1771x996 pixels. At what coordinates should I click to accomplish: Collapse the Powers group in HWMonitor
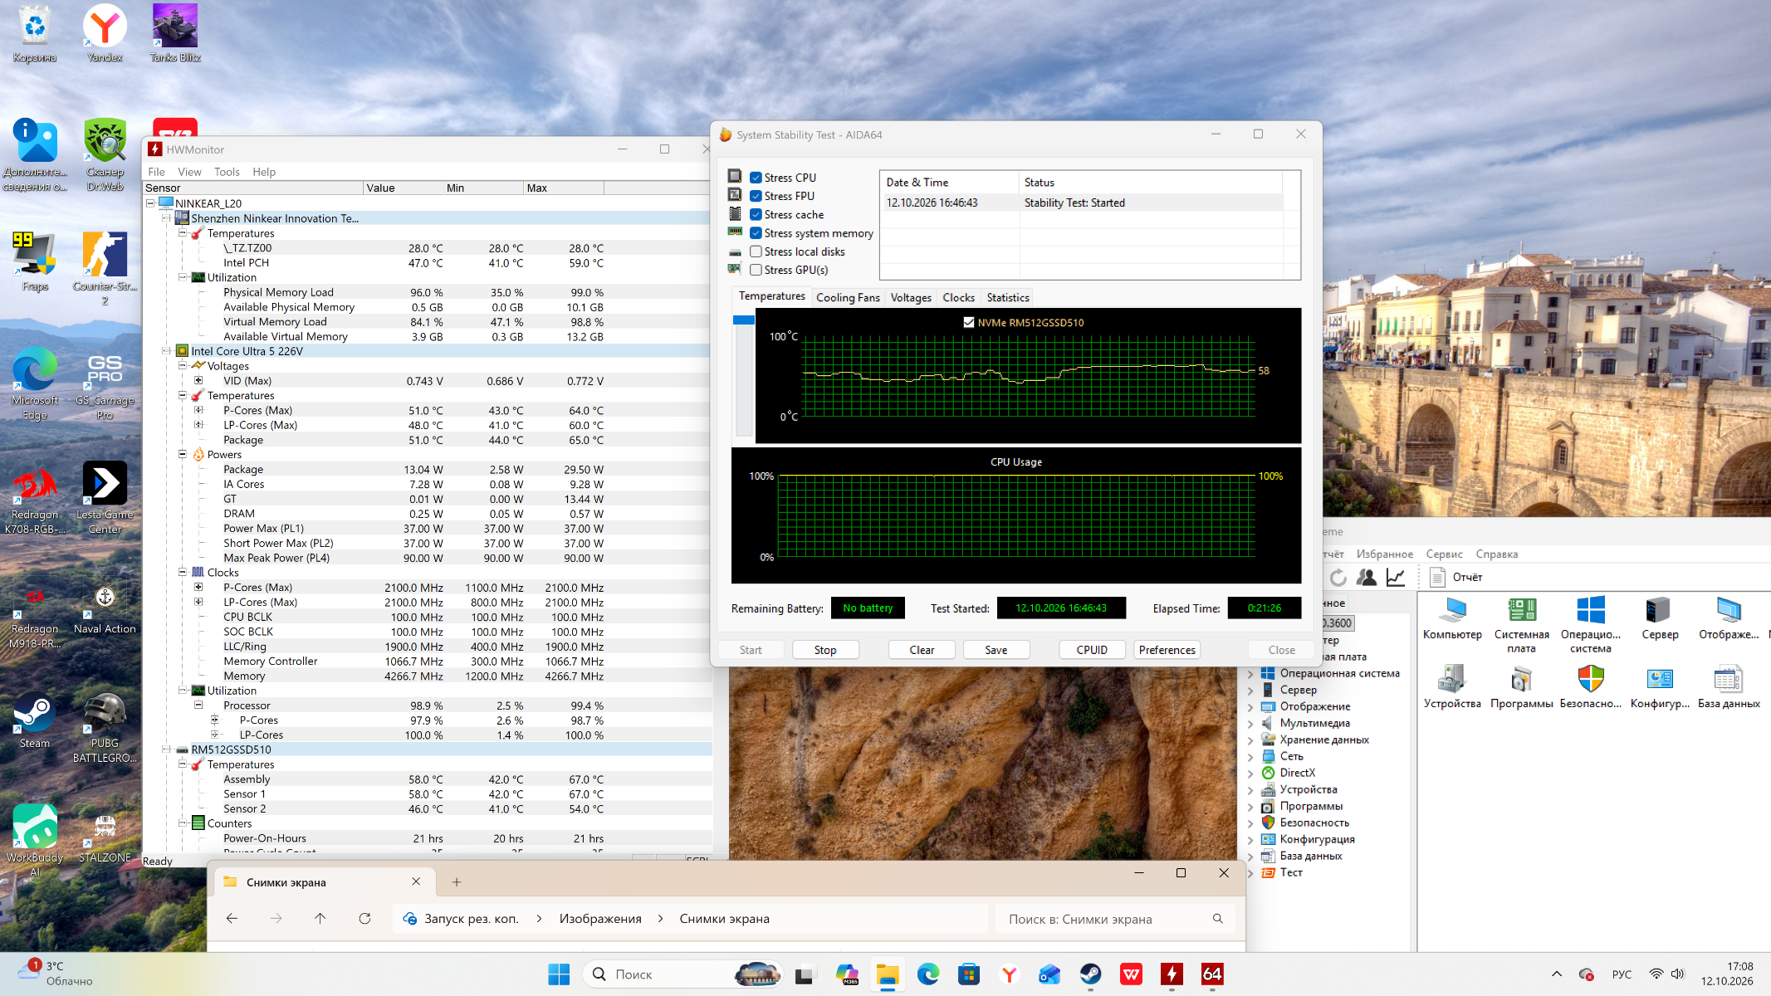click(183, 455)
